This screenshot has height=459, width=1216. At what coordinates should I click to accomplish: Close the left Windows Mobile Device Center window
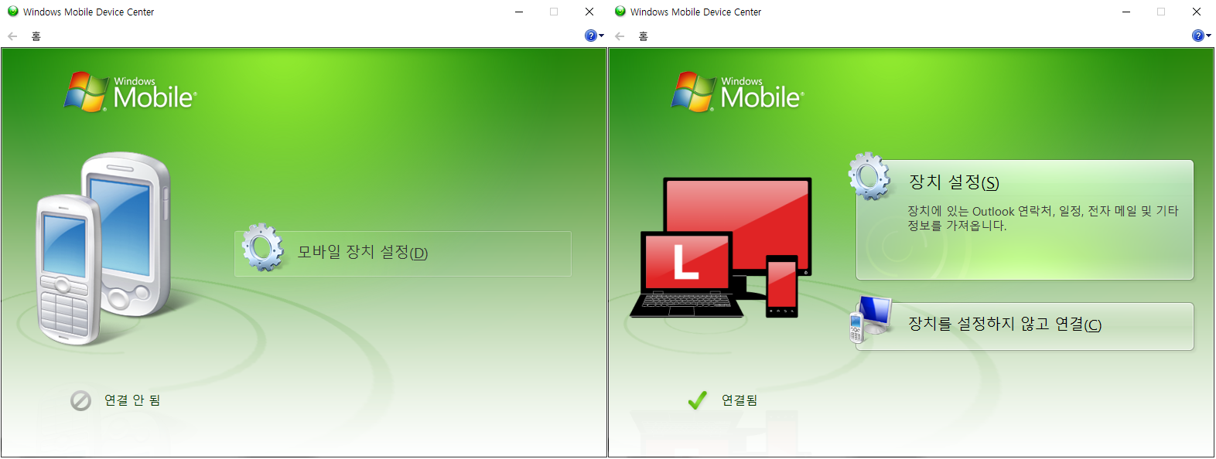click(589, 12)
